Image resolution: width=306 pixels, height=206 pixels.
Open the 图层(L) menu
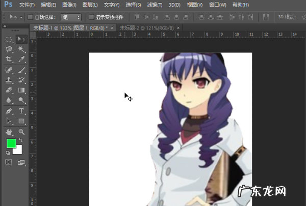coord(91,5)
